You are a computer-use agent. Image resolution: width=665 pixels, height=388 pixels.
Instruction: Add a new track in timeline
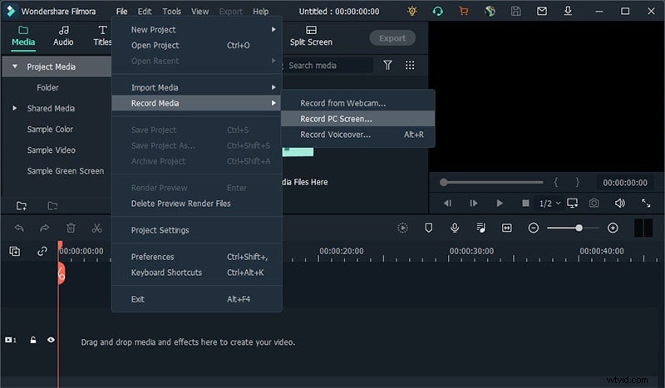(15, 252)
